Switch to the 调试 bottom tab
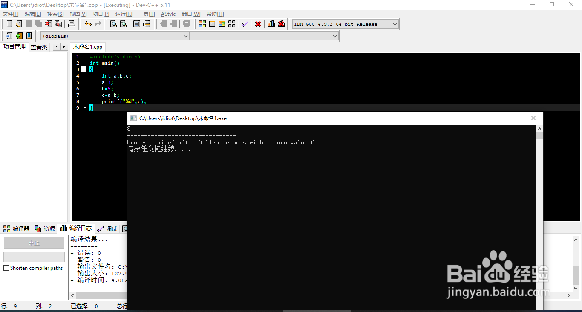The image size is (582, 312). 107,229
